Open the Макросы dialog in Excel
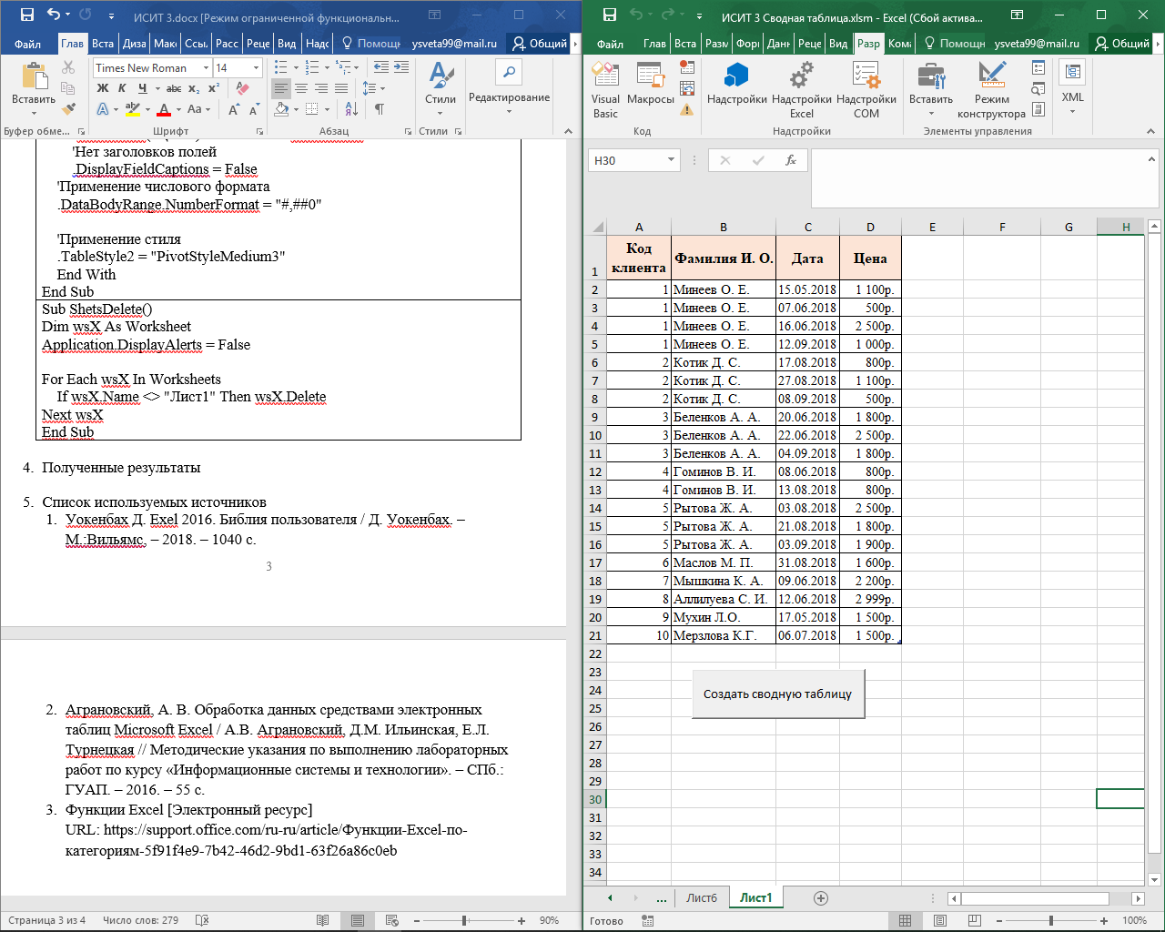The width and height of the screenshot is (1165, 932). pyautogui.click(x=650, y=85)
